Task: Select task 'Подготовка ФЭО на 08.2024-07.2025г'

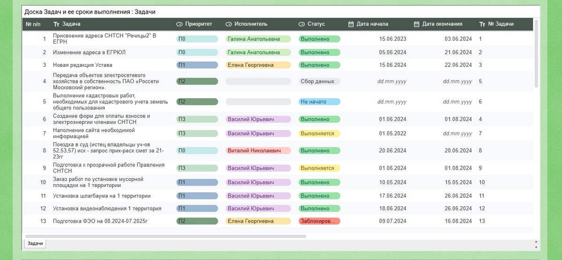Action: 100,221
